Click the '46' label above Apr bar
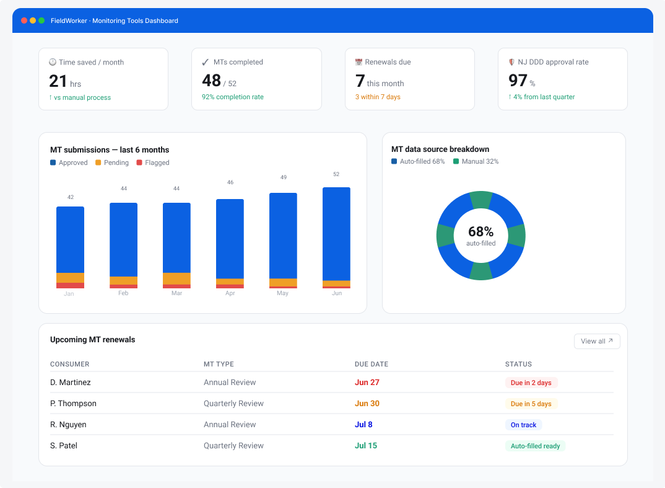Image resolution: width=665 pixels, height=488 pixels. 230,182
